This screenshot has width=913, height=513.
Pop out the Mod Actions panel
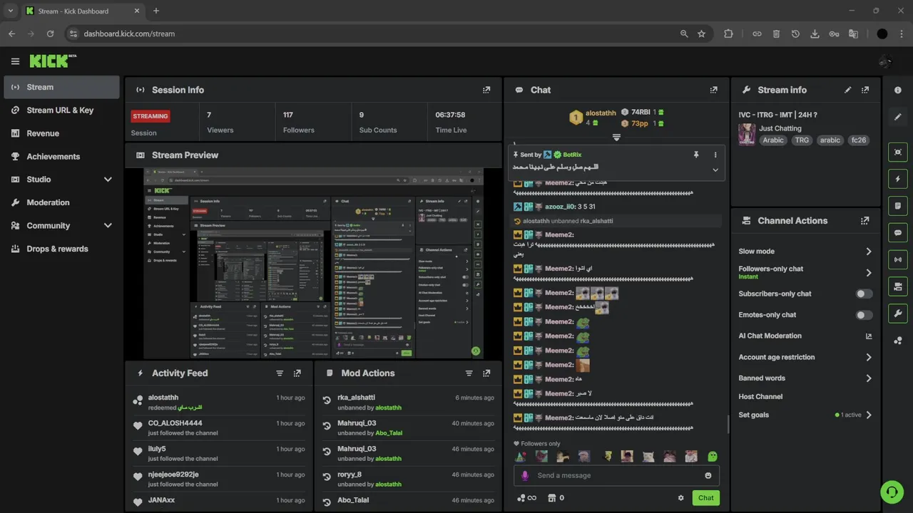point(486,373)
